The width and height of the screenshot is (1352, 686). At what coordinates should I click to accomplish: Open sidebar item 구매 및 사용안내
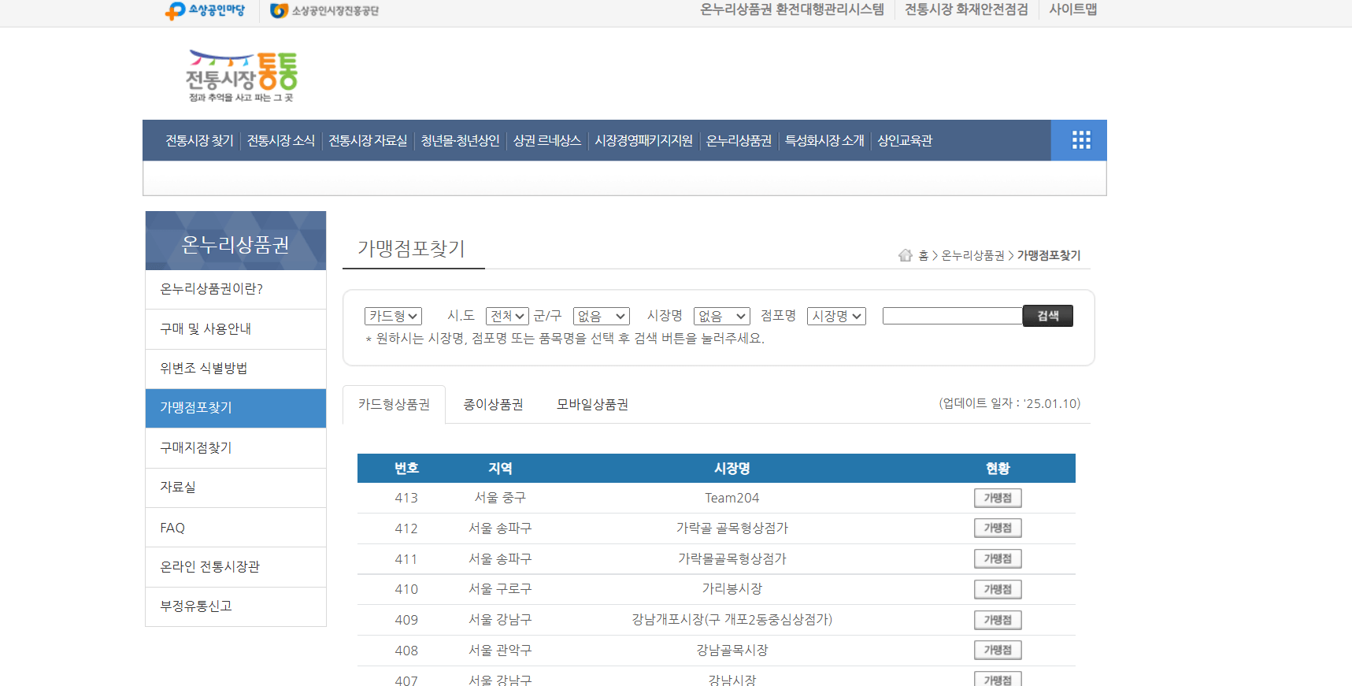[235, 328]
